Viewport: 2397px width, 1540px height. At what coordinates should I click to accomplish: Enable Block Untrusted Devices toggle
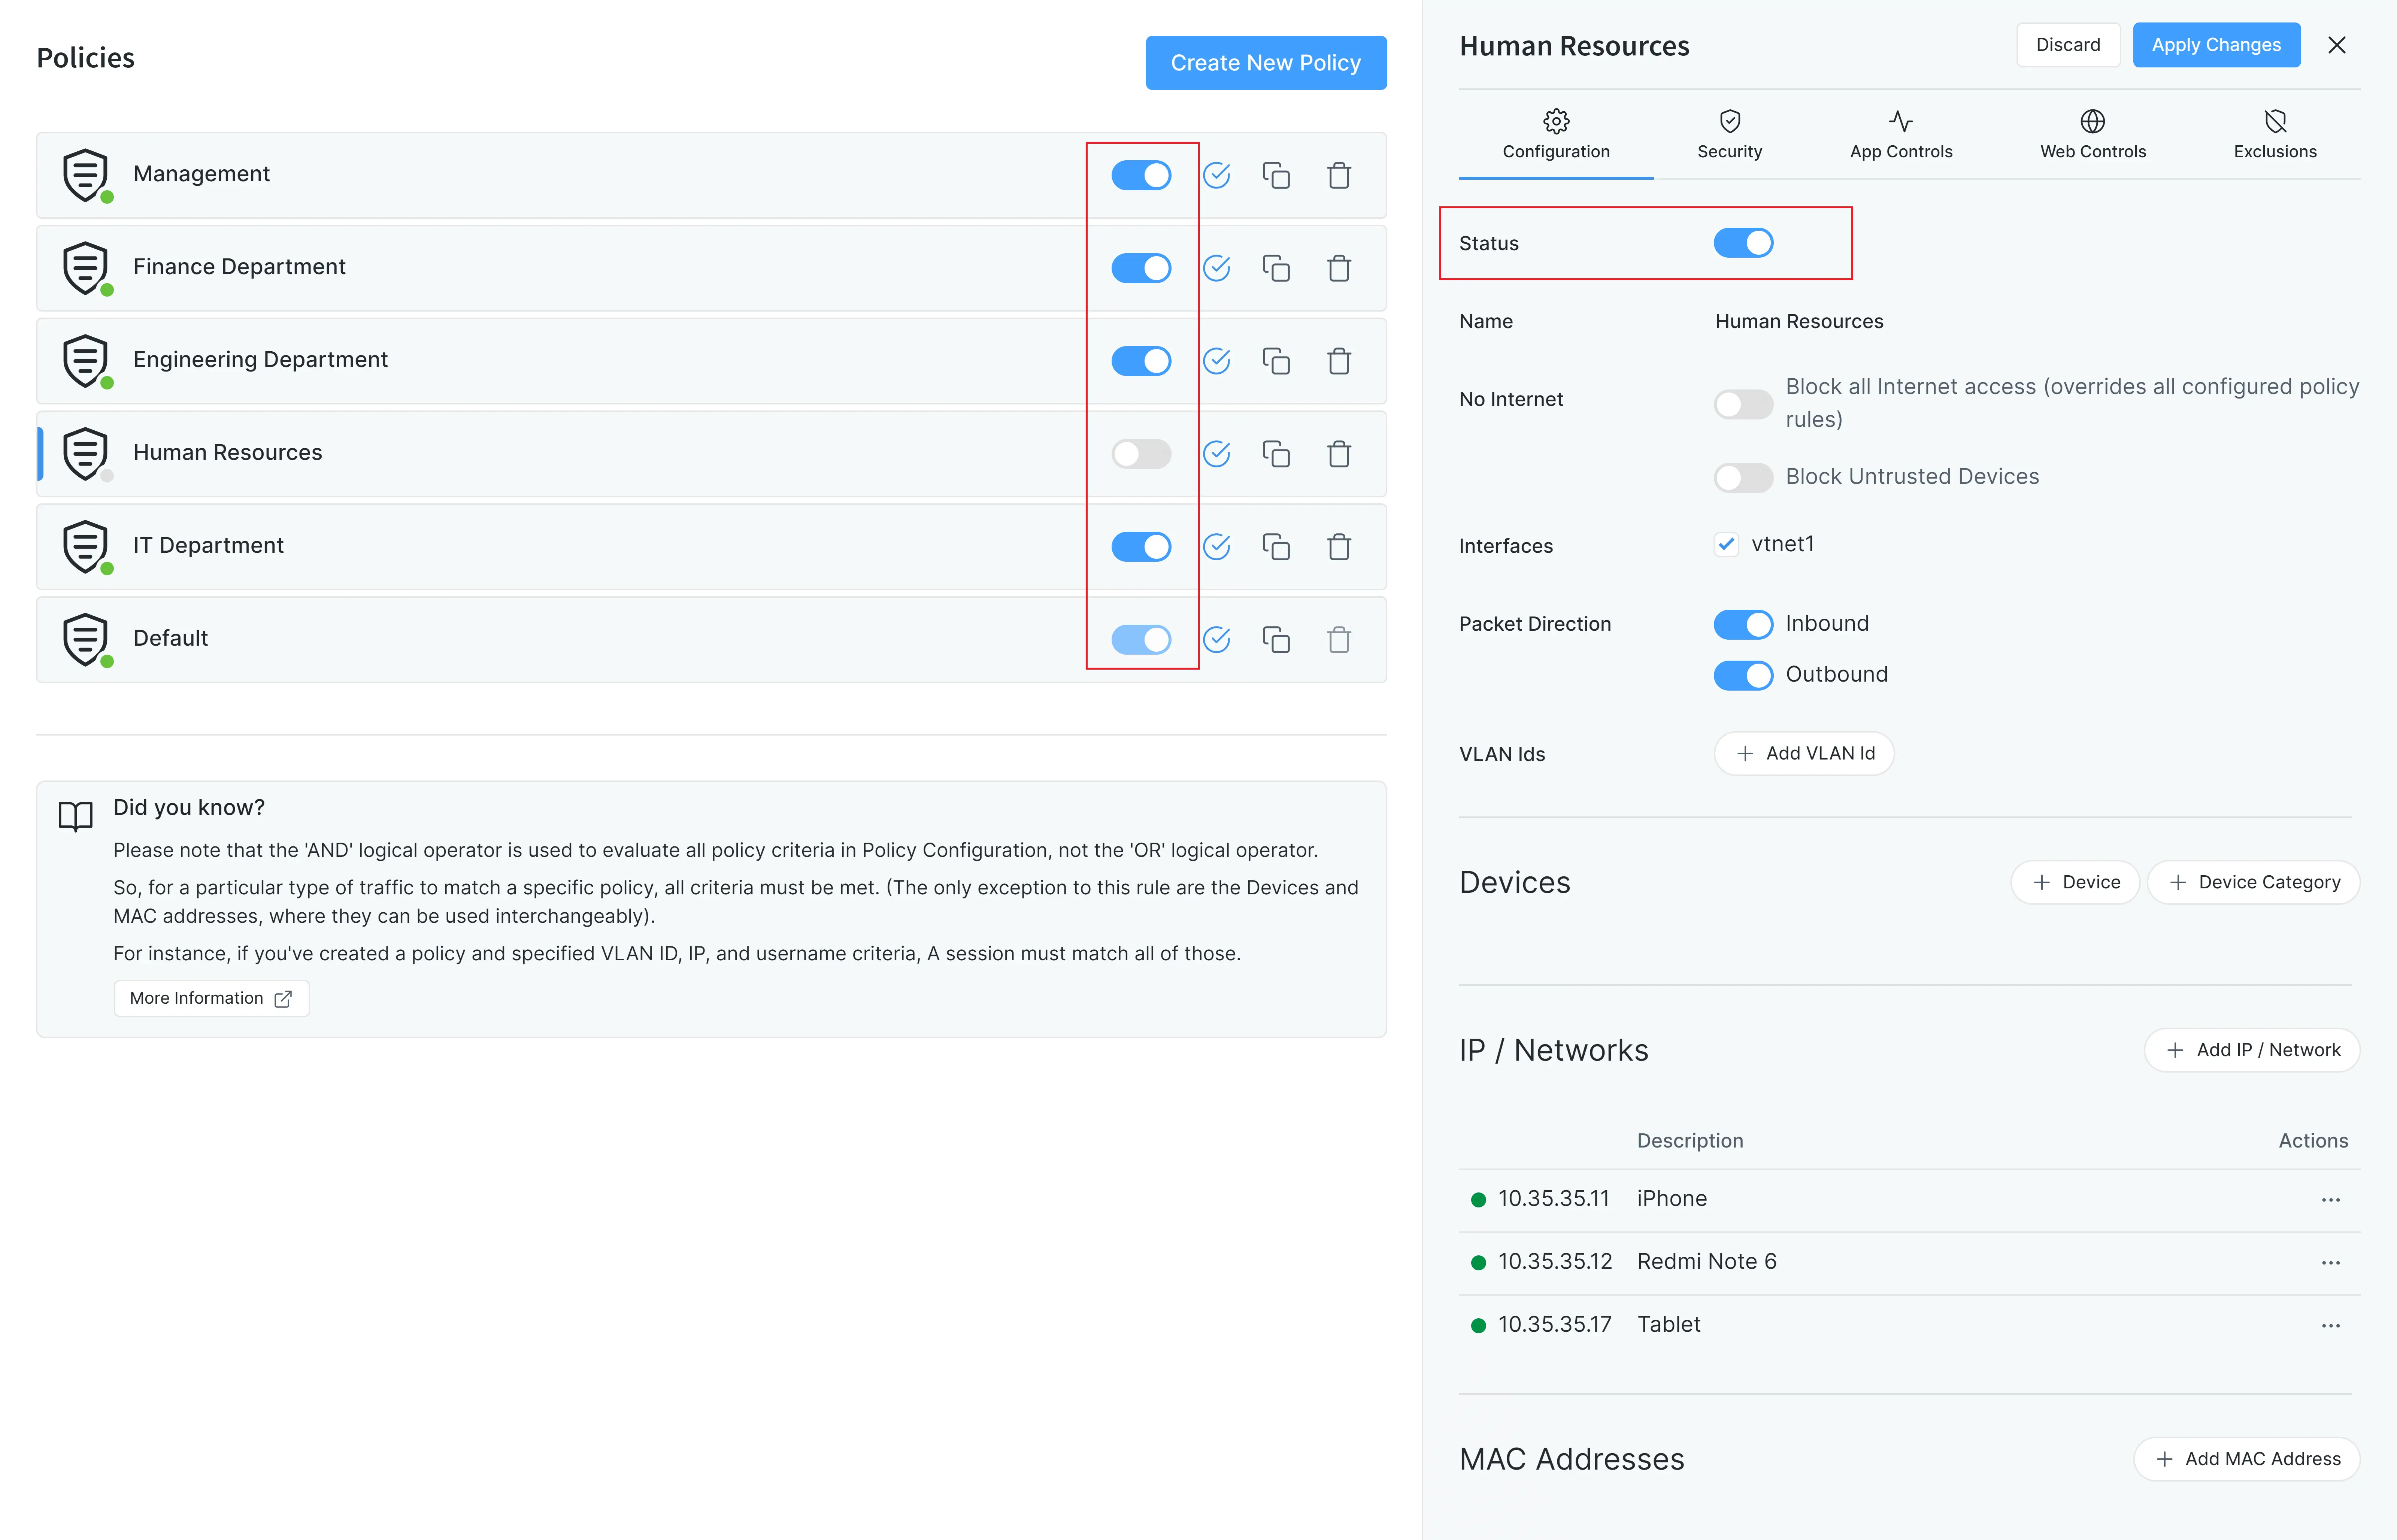[x=1743, y=477]
